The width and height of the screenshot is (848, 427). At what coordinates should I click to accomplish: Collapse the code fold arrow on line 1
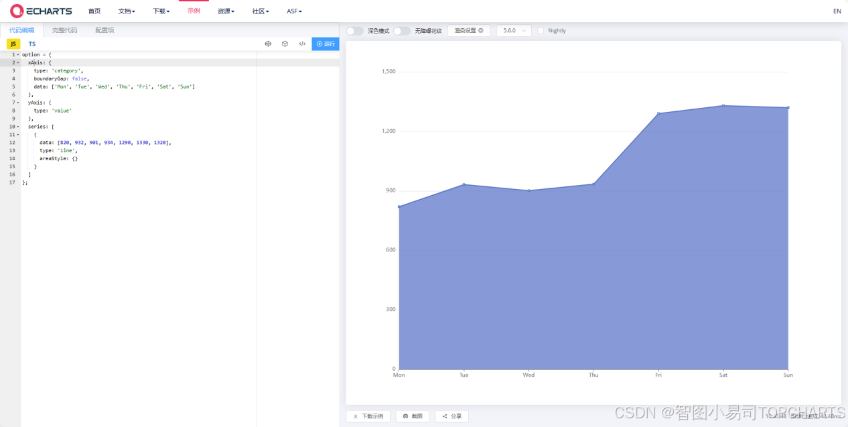pos(18,54)
